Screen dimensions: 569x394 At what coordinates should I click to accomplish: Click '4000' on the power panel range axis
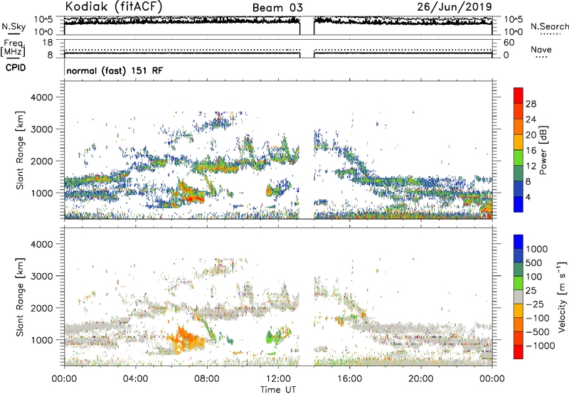(41, 97)
